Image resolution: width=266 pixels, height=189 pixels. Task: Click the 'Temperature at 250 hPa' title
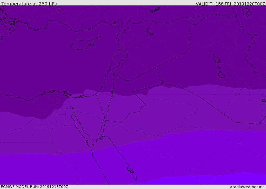point(29,4)
